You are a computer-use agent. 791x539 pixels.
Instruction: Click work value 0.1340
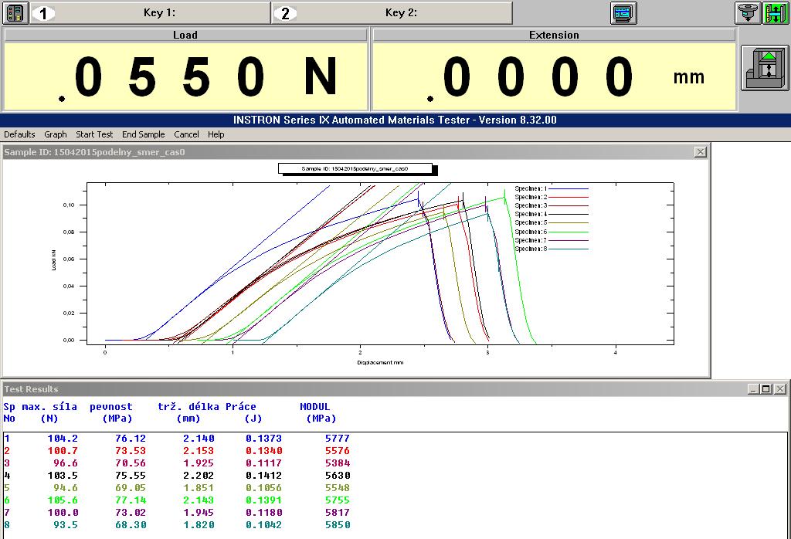[264, 451]
